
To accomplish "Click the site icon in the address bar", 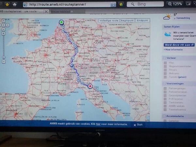I will (x=25, y=5).
